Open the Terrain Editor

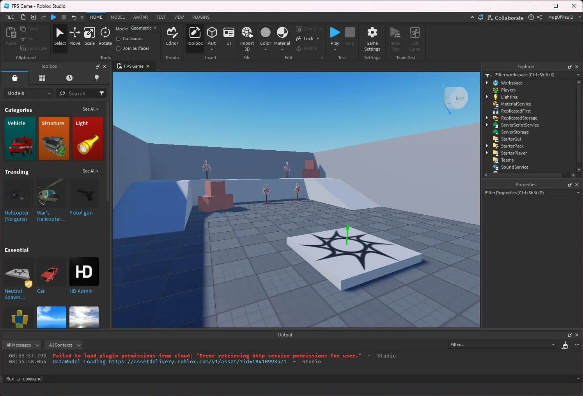pyautogui.click(x=172, y=37)
